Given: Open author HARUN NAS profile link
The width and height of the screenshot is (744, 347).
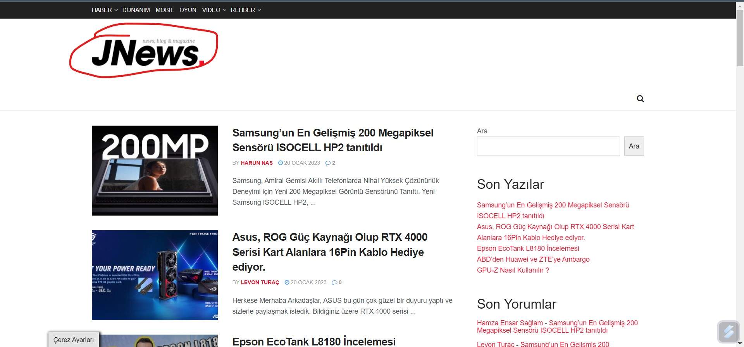Looking at the screenshot, I should [257, 163].
